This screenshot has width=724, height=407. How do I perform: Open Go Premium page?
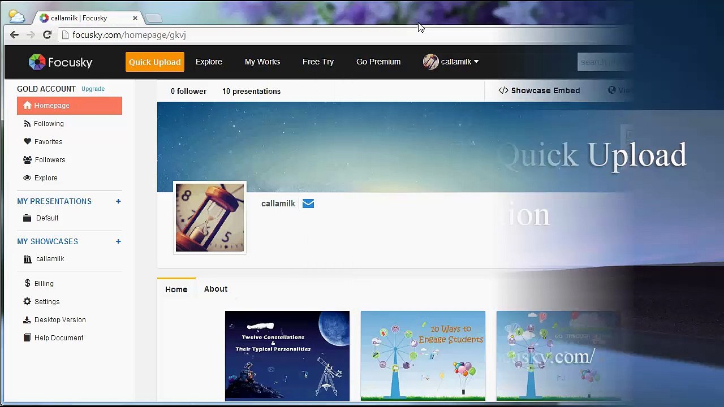coord(378,62)
